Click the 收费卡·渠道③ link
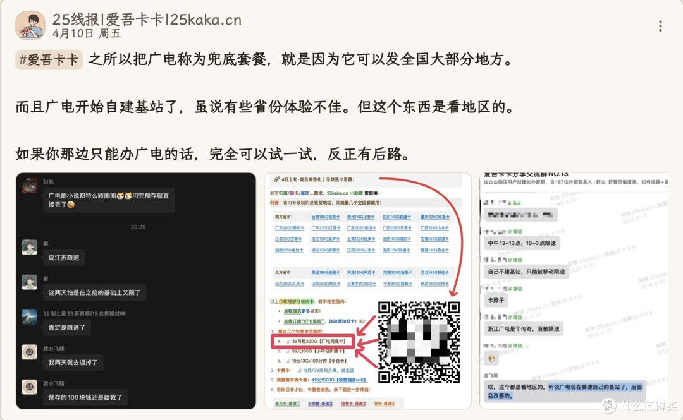 click(x=354, y=404)
